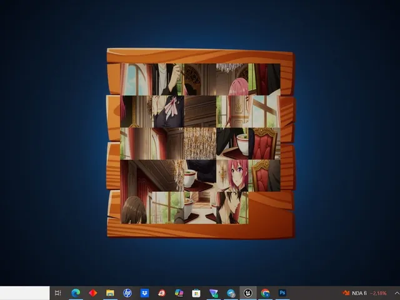Click the tile with white bowl on dark table
Image resolution: width=400 pixels, height=300 pixels.
pos(232,144)
